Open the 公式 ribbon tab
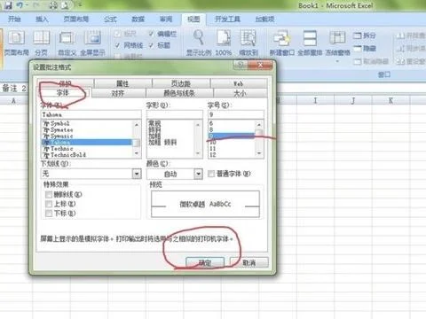Image resolution: width=426 pixels, height=319 pixels. (x=110, y=19)
